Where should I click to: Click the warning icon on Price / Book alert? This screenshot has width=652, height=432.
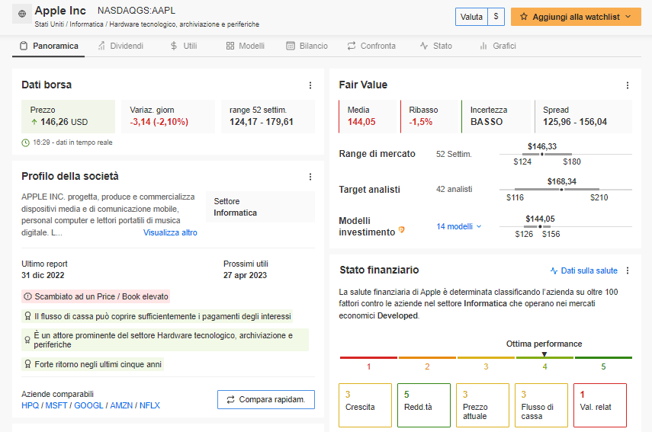coord(28,296)
